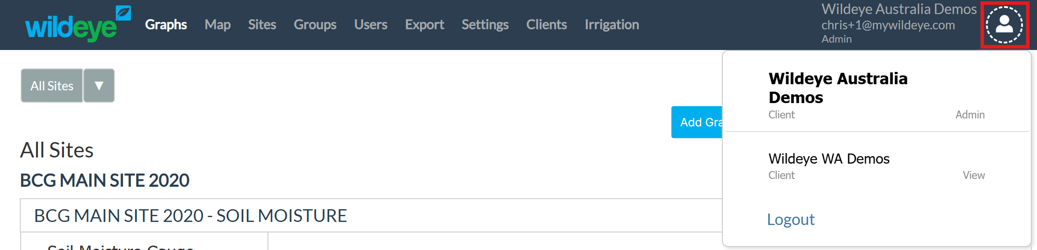The width and height of the screenshot is (1037, 250).
Task: Click the wildeye logo
Action: pos(77,25)
